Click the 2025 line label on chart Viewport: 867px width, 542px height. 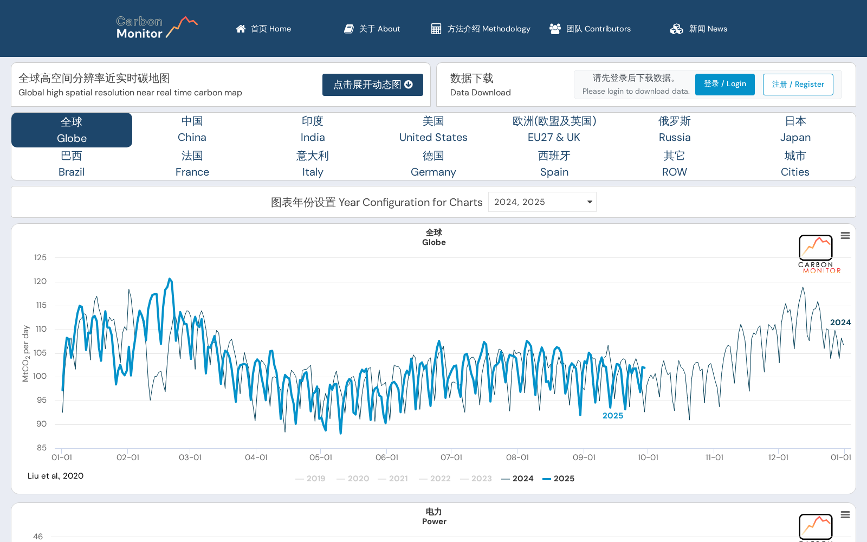coord(613,416)
